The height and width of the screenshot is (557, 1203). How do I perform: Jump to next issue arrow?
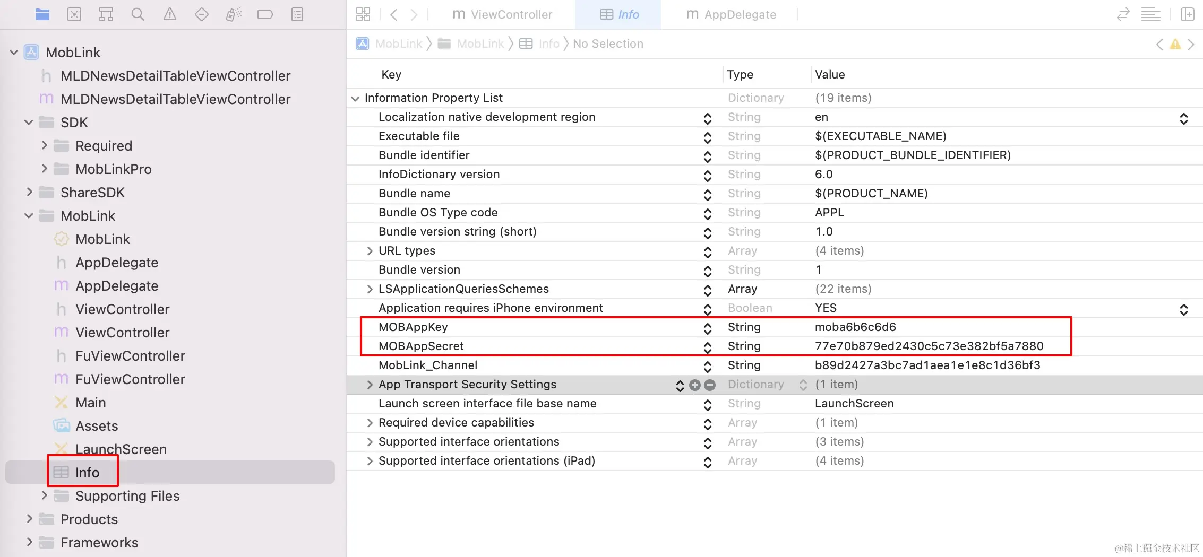pos(1191,44)
